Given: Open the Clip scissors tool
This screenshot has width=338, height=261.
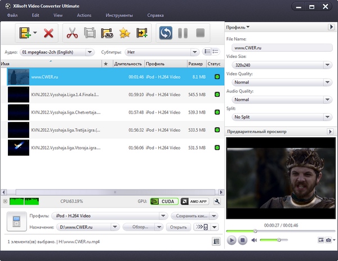Looking at the screenshot, I should pos(72,33).
